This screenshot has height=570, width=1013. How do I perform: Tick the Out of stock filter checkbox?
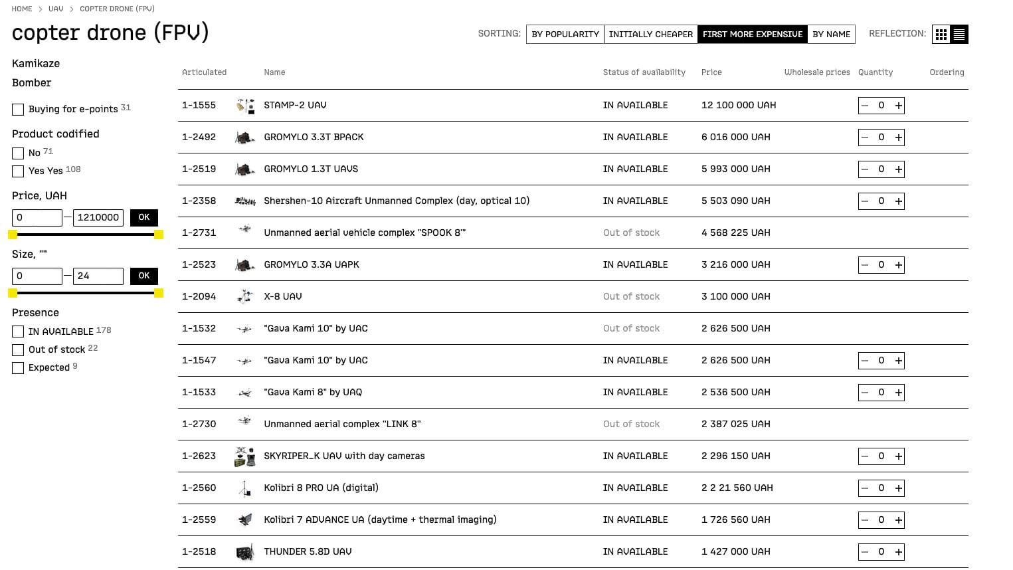pyautogui.click(x=18, y=350)
